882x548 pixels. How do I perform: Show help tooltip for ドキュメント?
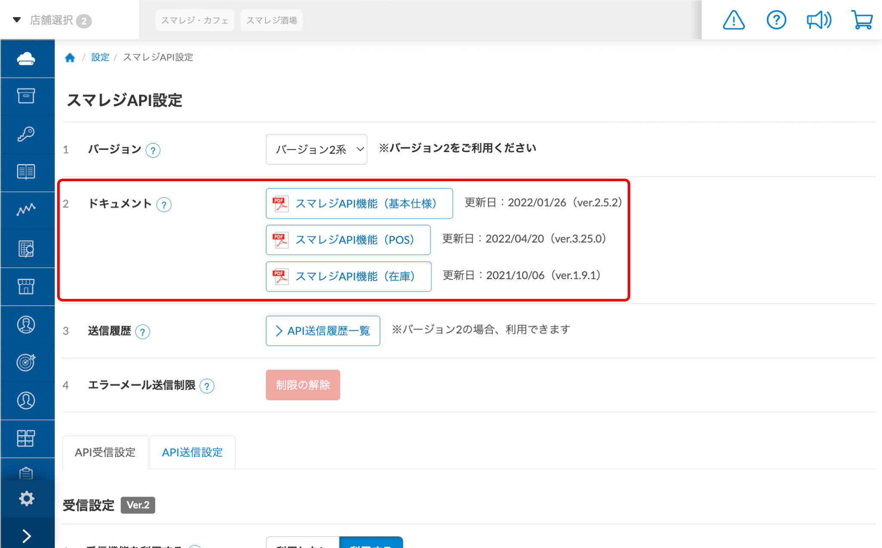point(164,204)
